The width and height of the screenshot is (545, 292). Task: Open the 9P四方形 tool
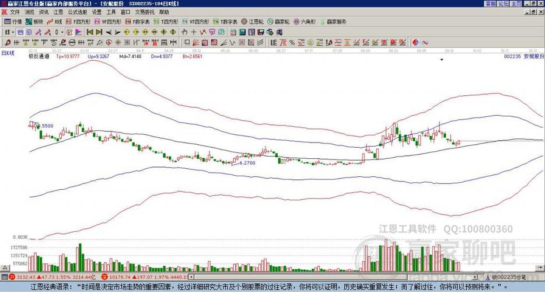(x=108, y=22)
